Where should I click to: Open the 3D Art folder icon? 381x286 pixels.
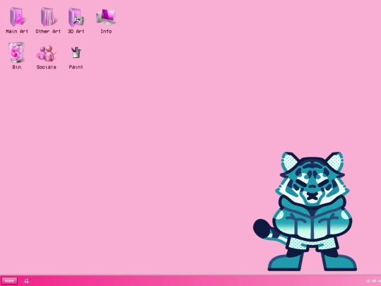[76, 17]
